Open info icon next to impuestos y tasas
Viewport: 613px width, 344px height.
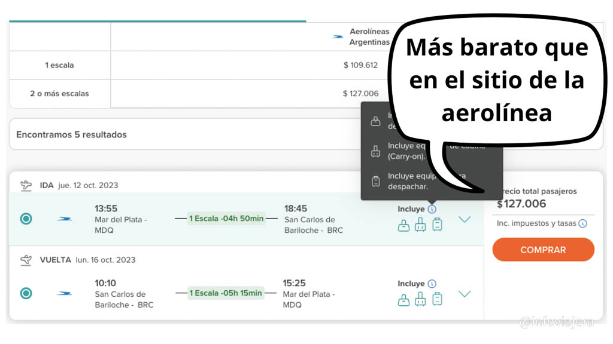[582, 223]
